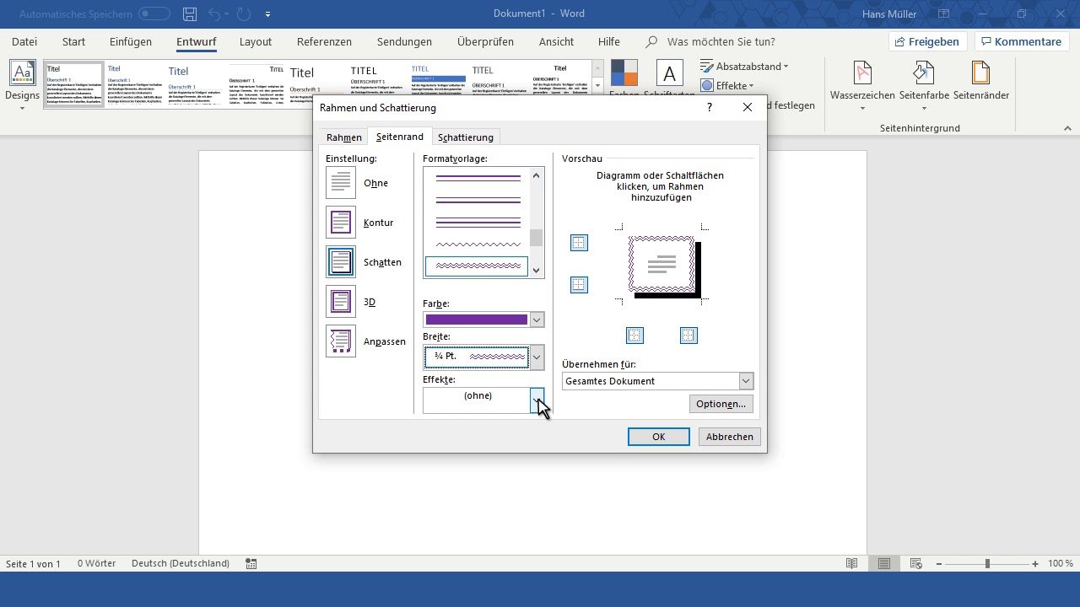1080x607 pixels.
Task: Toggle the right border in preview
Action: tap(688, 336)
